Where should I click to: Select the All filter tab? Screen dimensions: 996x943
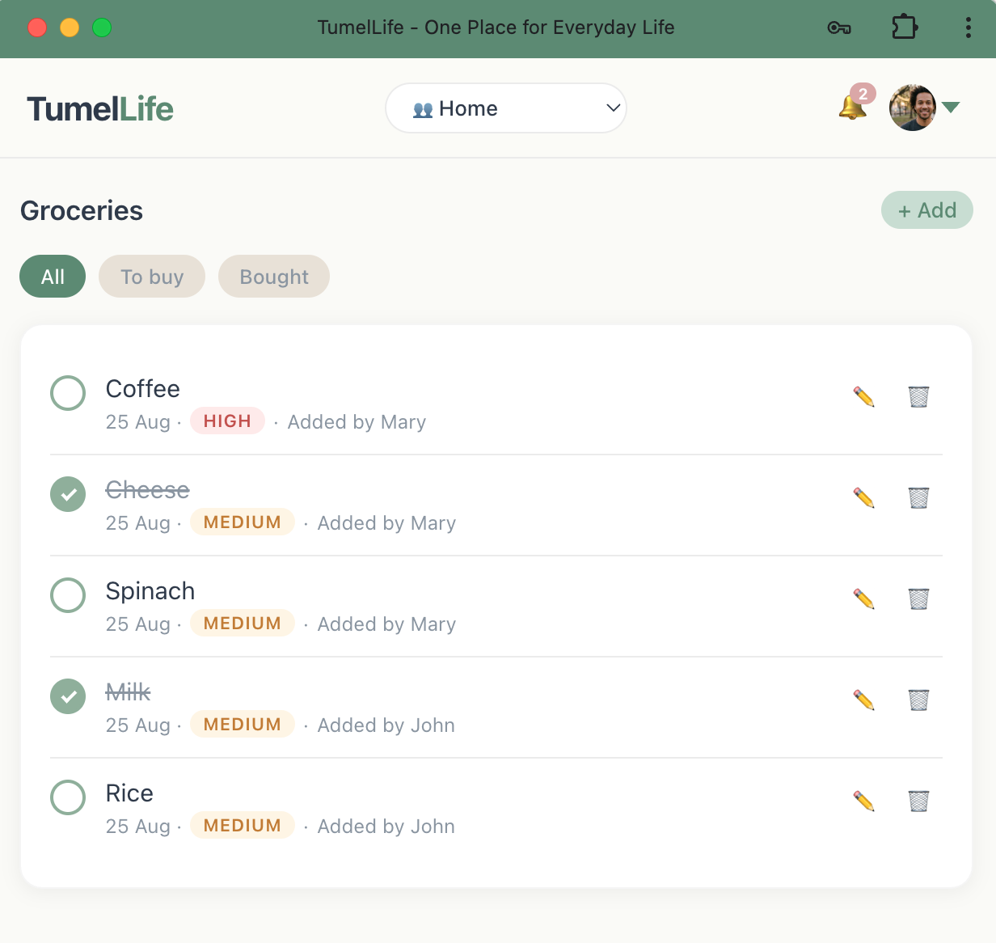click(53, 277)
